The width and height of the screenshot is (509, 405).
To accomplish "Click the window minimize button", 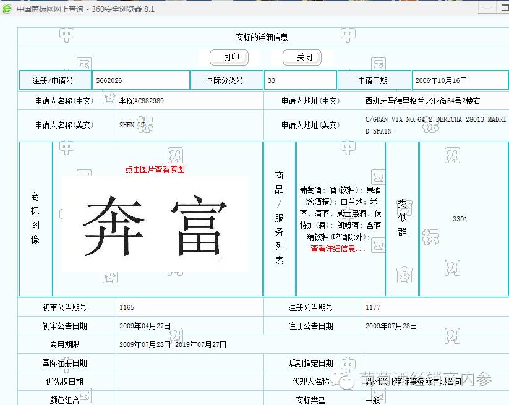I will pos(487,8).
